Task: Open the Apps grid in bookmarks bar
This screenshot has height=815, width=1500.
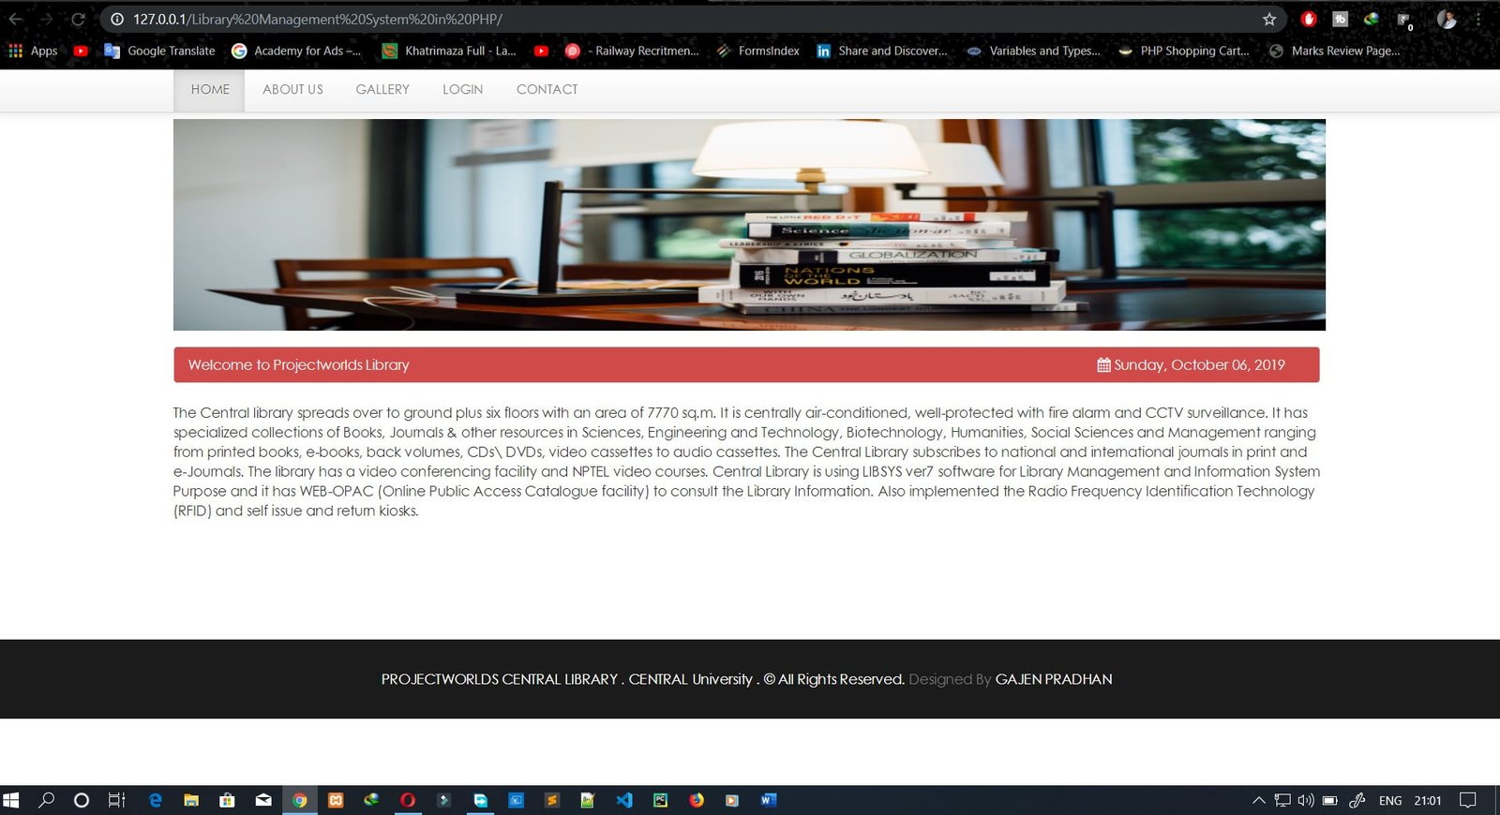Action: pyautogui.click(x=33, y=52)
